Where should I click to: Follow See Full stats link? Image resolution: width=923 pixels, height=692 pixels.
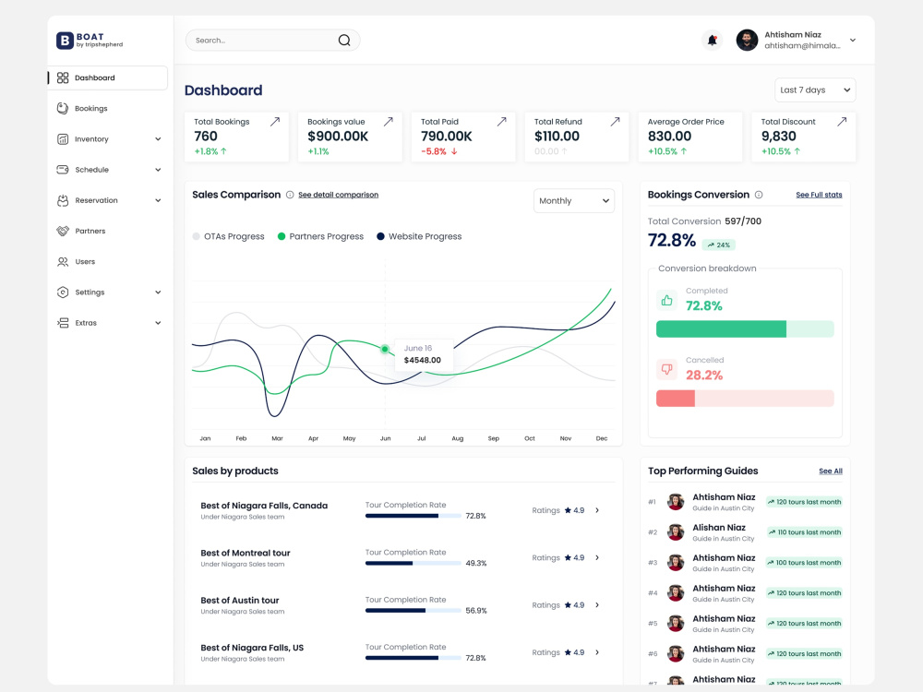click(x=819, y=195)
